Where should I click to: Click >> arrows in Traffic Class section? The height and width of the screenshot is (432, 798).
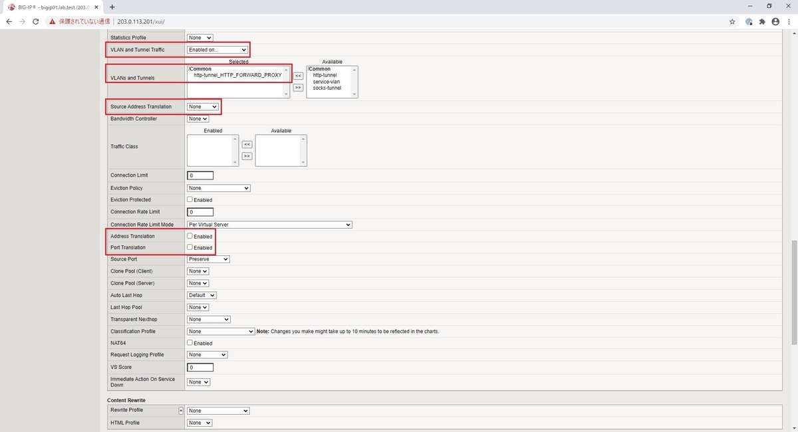click(247, 156)
